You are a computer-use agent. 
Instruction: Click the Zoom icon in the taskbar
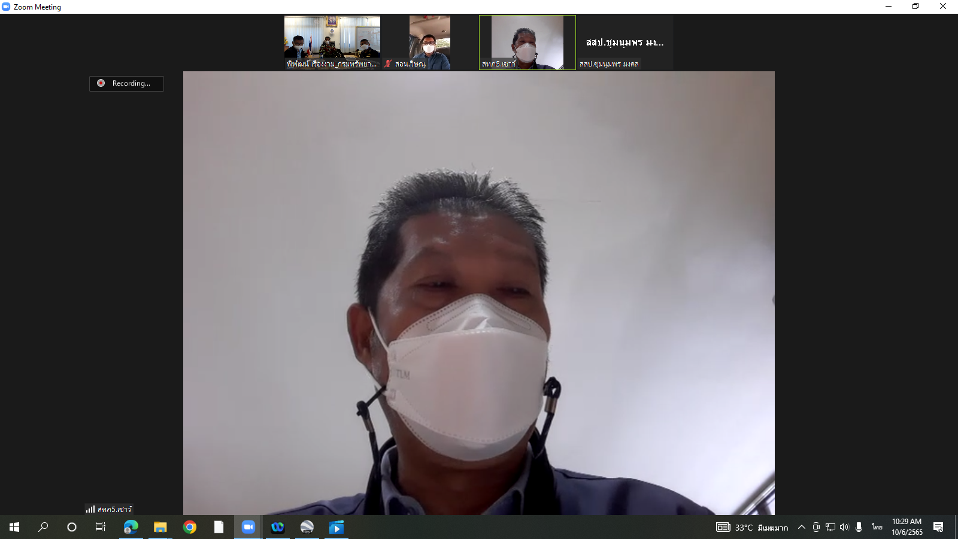[x=248, y=527]
